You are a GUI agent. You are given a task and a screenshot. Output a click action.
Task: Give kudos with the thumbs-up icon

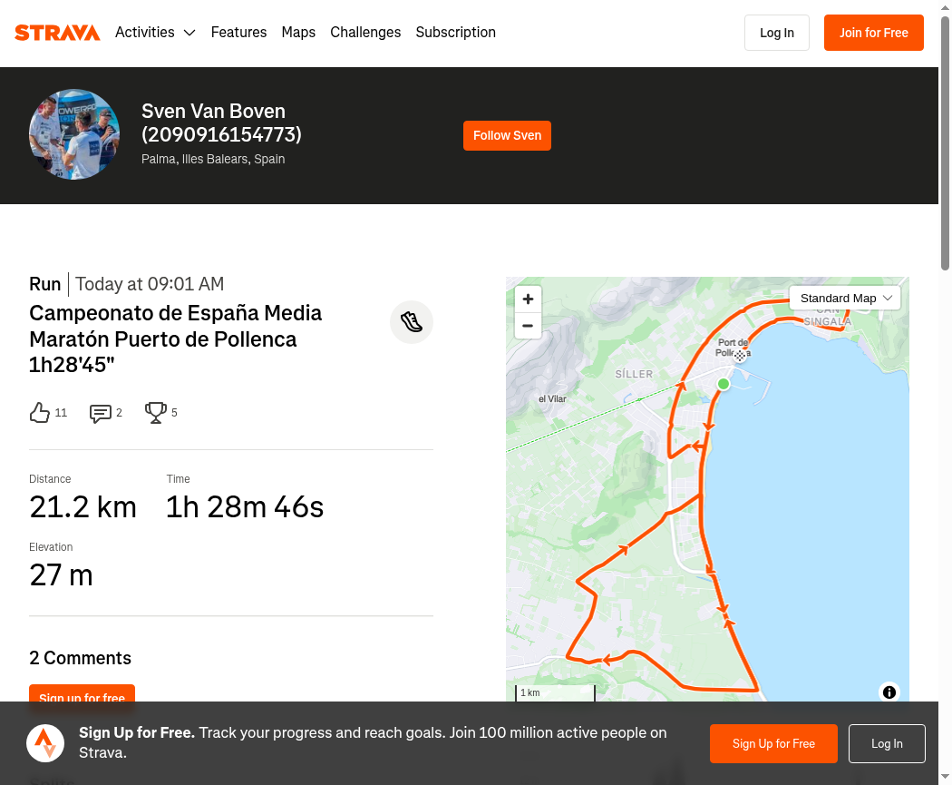[x=40, y=413]
